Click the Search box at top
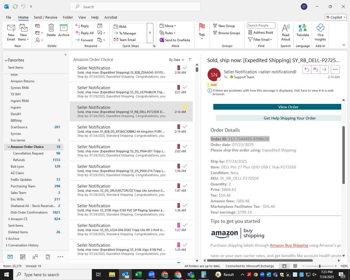The height and width of the screenshot is (280, 350). click(x=135, y=7)
